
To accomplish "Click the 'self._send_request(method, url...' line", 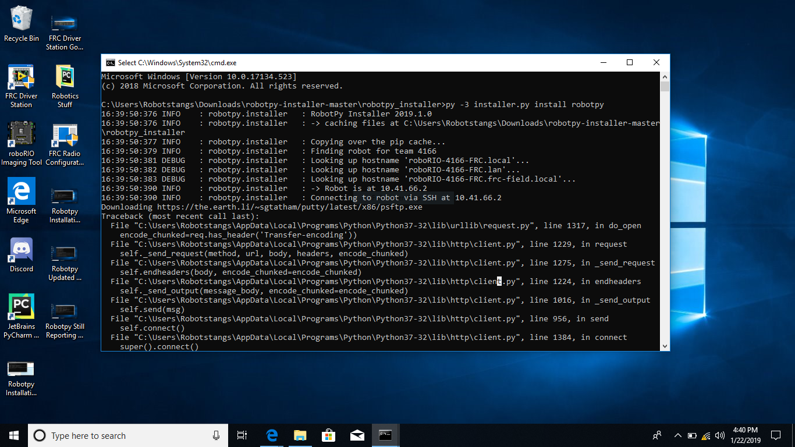I will pyautogui.click(x=264, y=254).
